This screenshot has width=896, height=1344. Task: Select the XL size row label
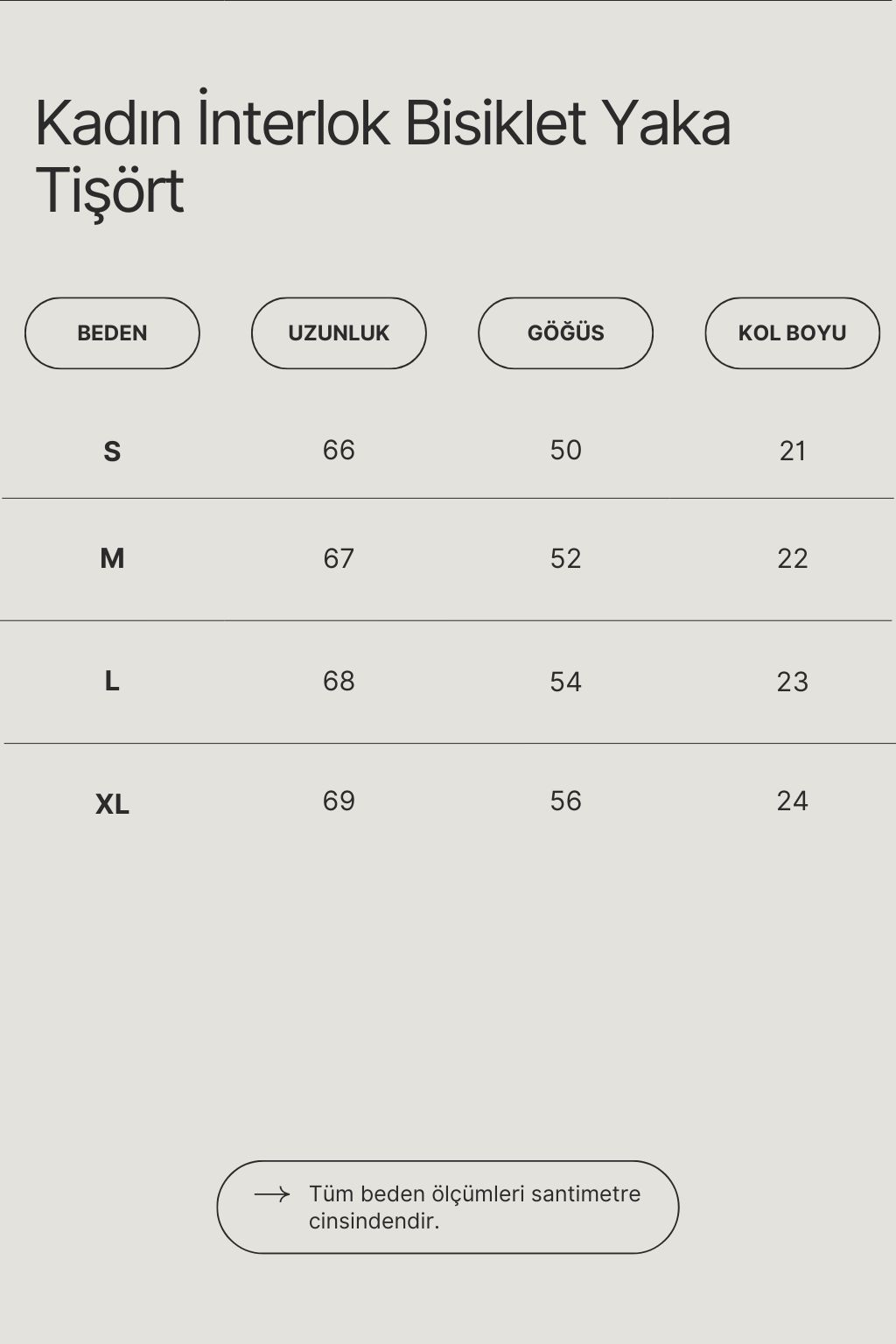coord(112,803)
